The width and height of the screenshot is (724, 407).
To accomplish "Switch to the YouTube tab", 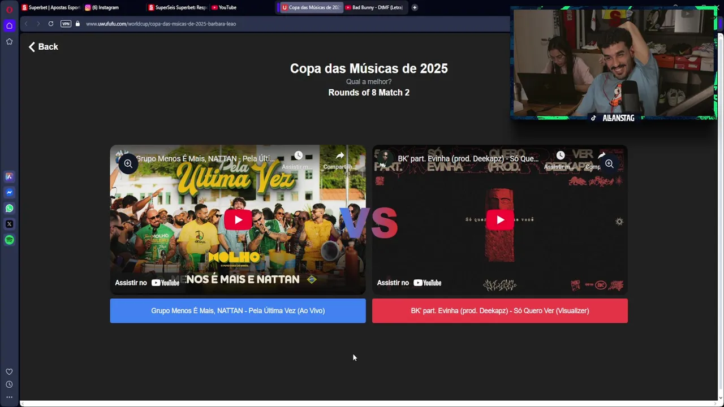I will [241, 7].
